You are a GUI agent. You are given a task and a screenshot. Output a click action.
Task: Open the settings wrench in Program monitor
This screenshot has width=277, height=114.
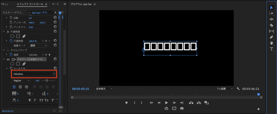point(238,89)
